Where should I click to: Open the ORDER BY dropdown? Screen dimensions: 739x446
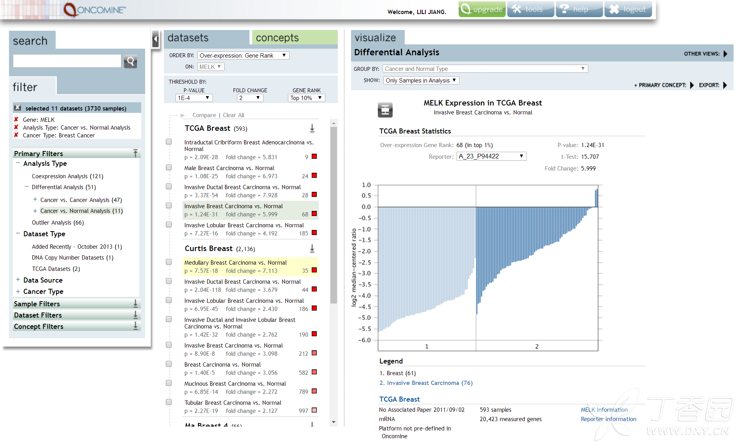[x=243, y=55]
